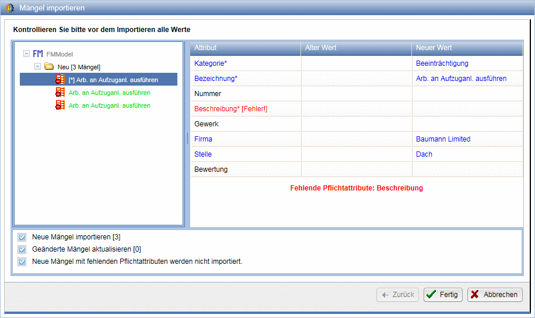Toggle the Neue Mängel importieren checkbox

22,237
